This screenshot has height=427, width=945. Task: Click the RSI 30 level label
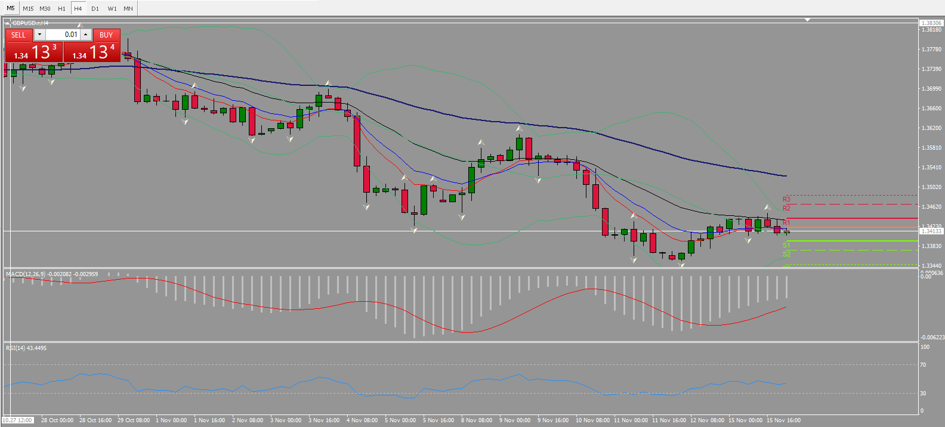tap(923, 394)
